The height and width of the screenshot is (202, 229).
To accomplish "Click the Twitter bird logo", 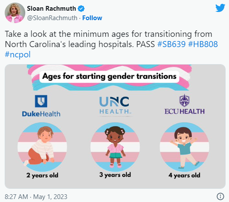I will coord(220,8).
